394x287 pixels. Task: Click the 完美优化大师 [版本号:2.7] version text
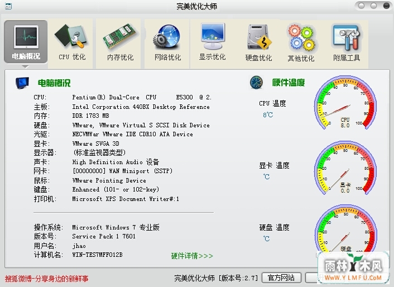(216, 278)
